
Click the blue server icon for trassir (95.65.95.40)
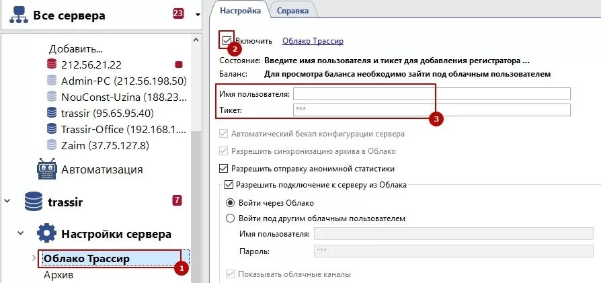[51, 113]
